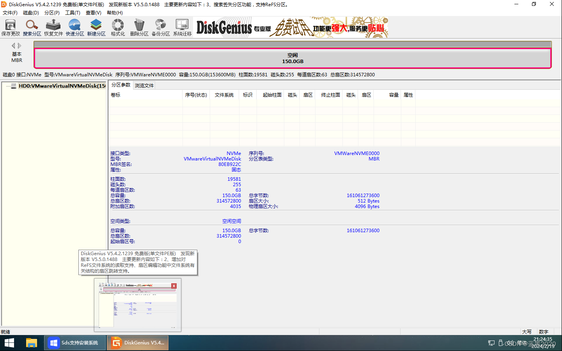Click the 基本 MBR disk type label
Image resolution: width=562 pixels, height=351 pixels.
tap(17, 57)
